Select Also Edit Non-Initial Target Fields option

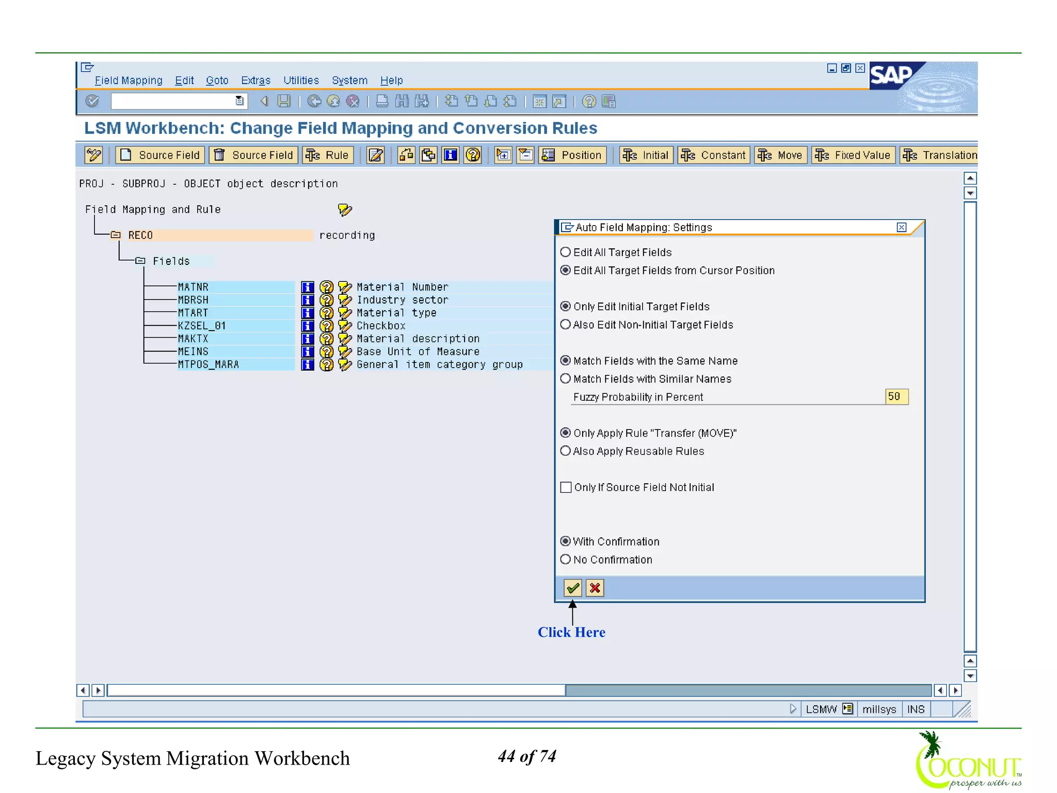[566, 324]
